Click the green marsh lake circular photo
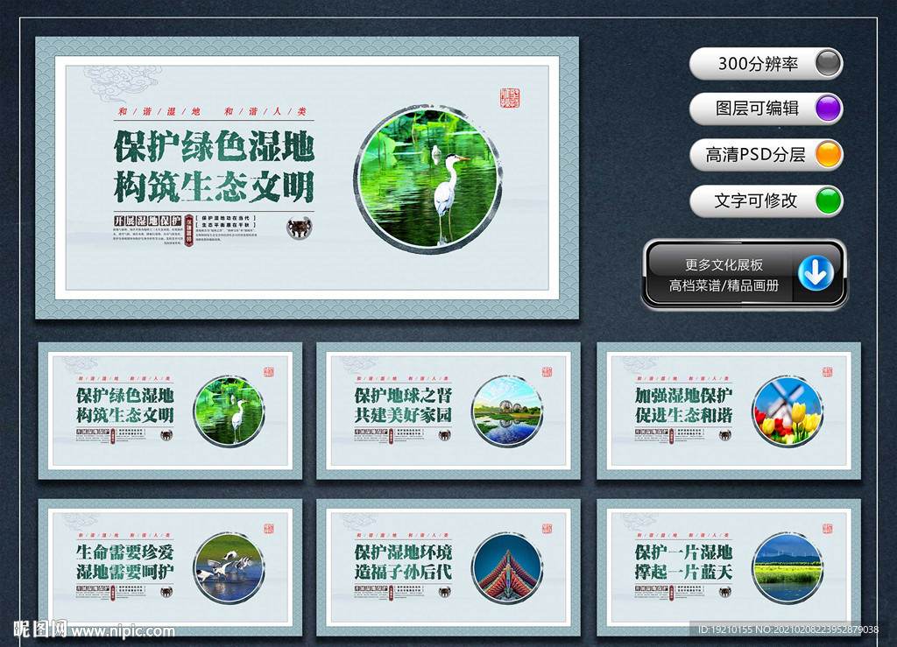This screenshot has width=897, height=647. pos(788,567)
